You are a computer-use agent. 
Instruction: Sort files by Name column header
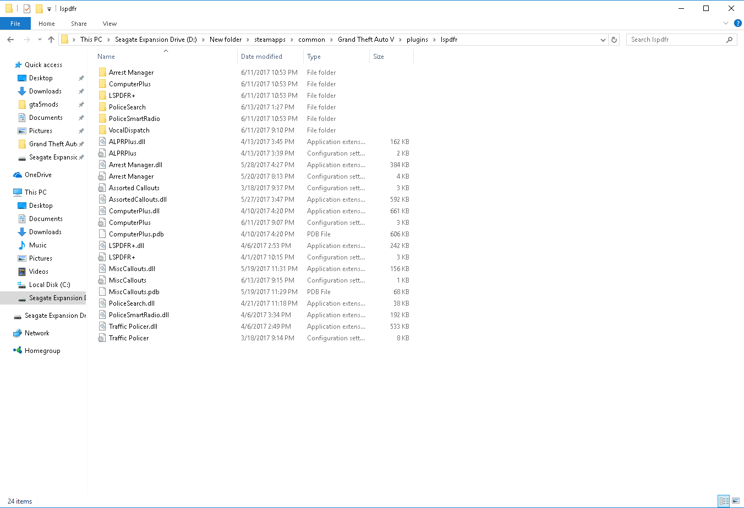click(x=106, y=57)
